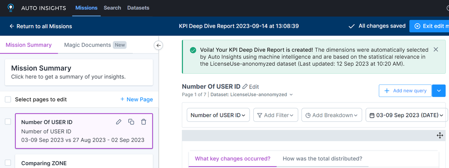Collapse the left panel with arrow icon
Viewport: 449px width, 168px height.
(158, 45)
